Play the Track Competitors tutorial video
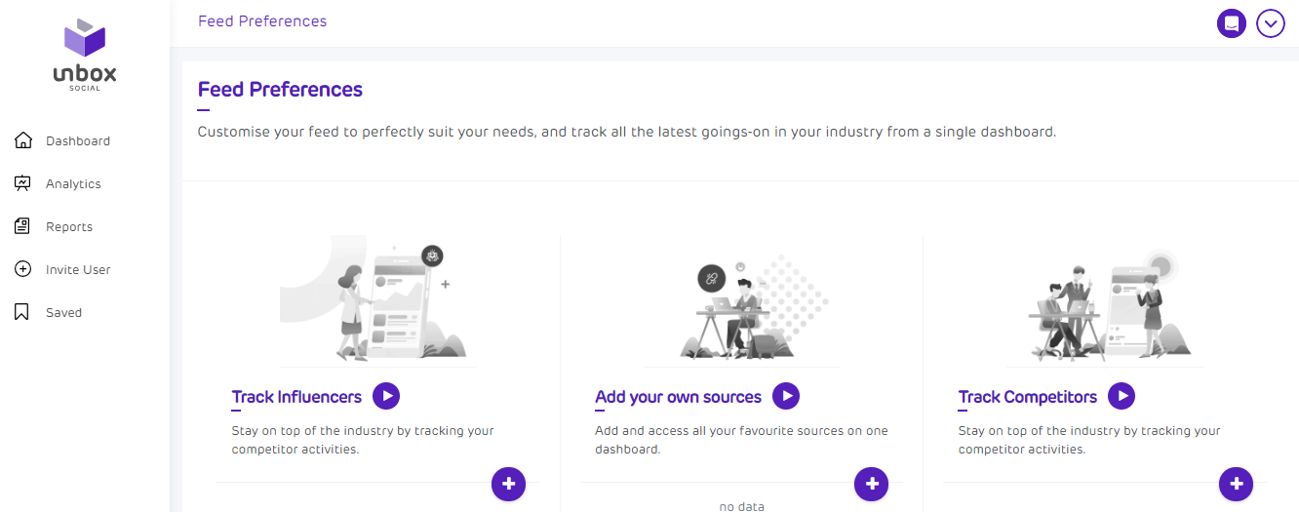 [1122, 396]
